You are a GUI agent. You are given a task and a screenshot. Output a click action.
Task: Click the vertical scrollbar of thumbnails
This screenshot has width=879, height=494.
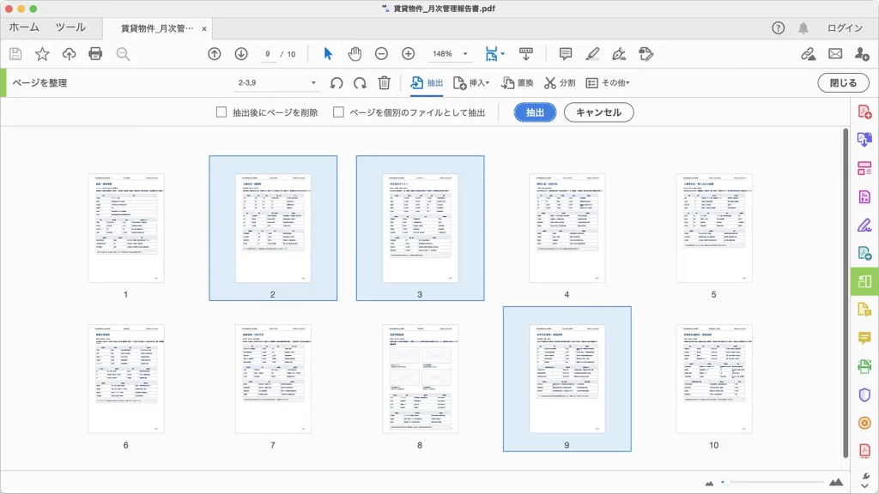coord(846,293)
